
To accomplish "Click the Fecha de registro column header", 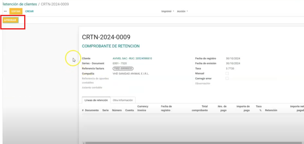I will point(166,108).
